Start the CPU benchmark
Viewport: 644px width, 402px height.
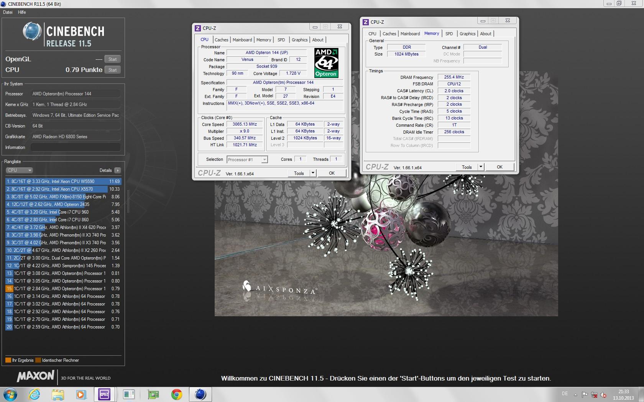[x=113, y=70]
